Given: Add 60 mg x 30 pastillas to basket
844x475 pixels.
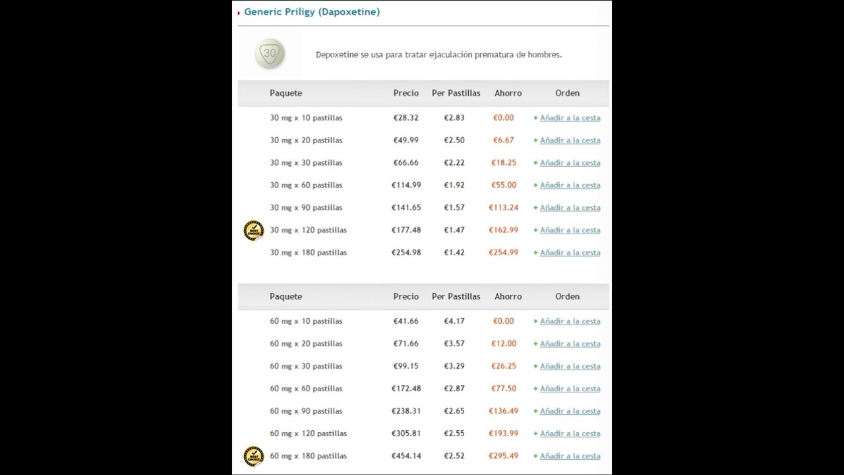Looking at the screenshot, I should coord(570,366).
